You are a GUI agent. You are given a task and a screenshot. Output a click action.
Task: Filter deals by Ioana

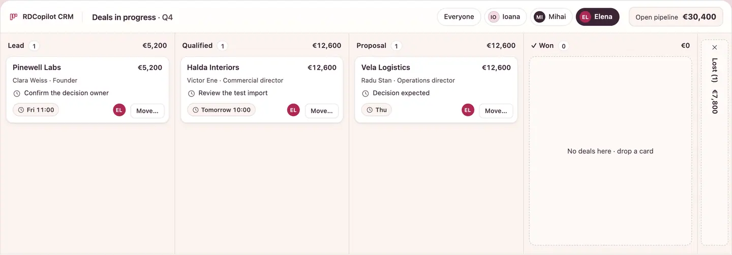click(505, 17)
